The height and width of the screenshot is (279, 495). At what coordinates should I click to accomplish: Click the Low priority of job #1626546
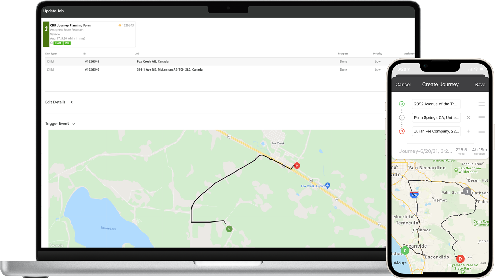coord(378,69)
